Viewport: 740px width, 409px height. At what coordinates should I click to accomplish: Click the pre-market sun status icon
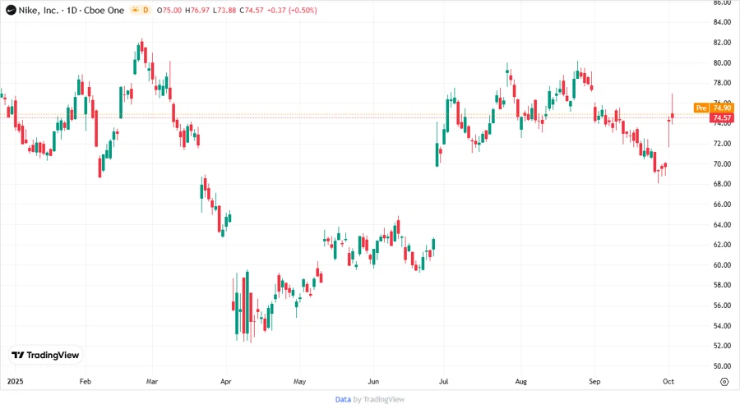pyautogui.click(x=132, y=10)
